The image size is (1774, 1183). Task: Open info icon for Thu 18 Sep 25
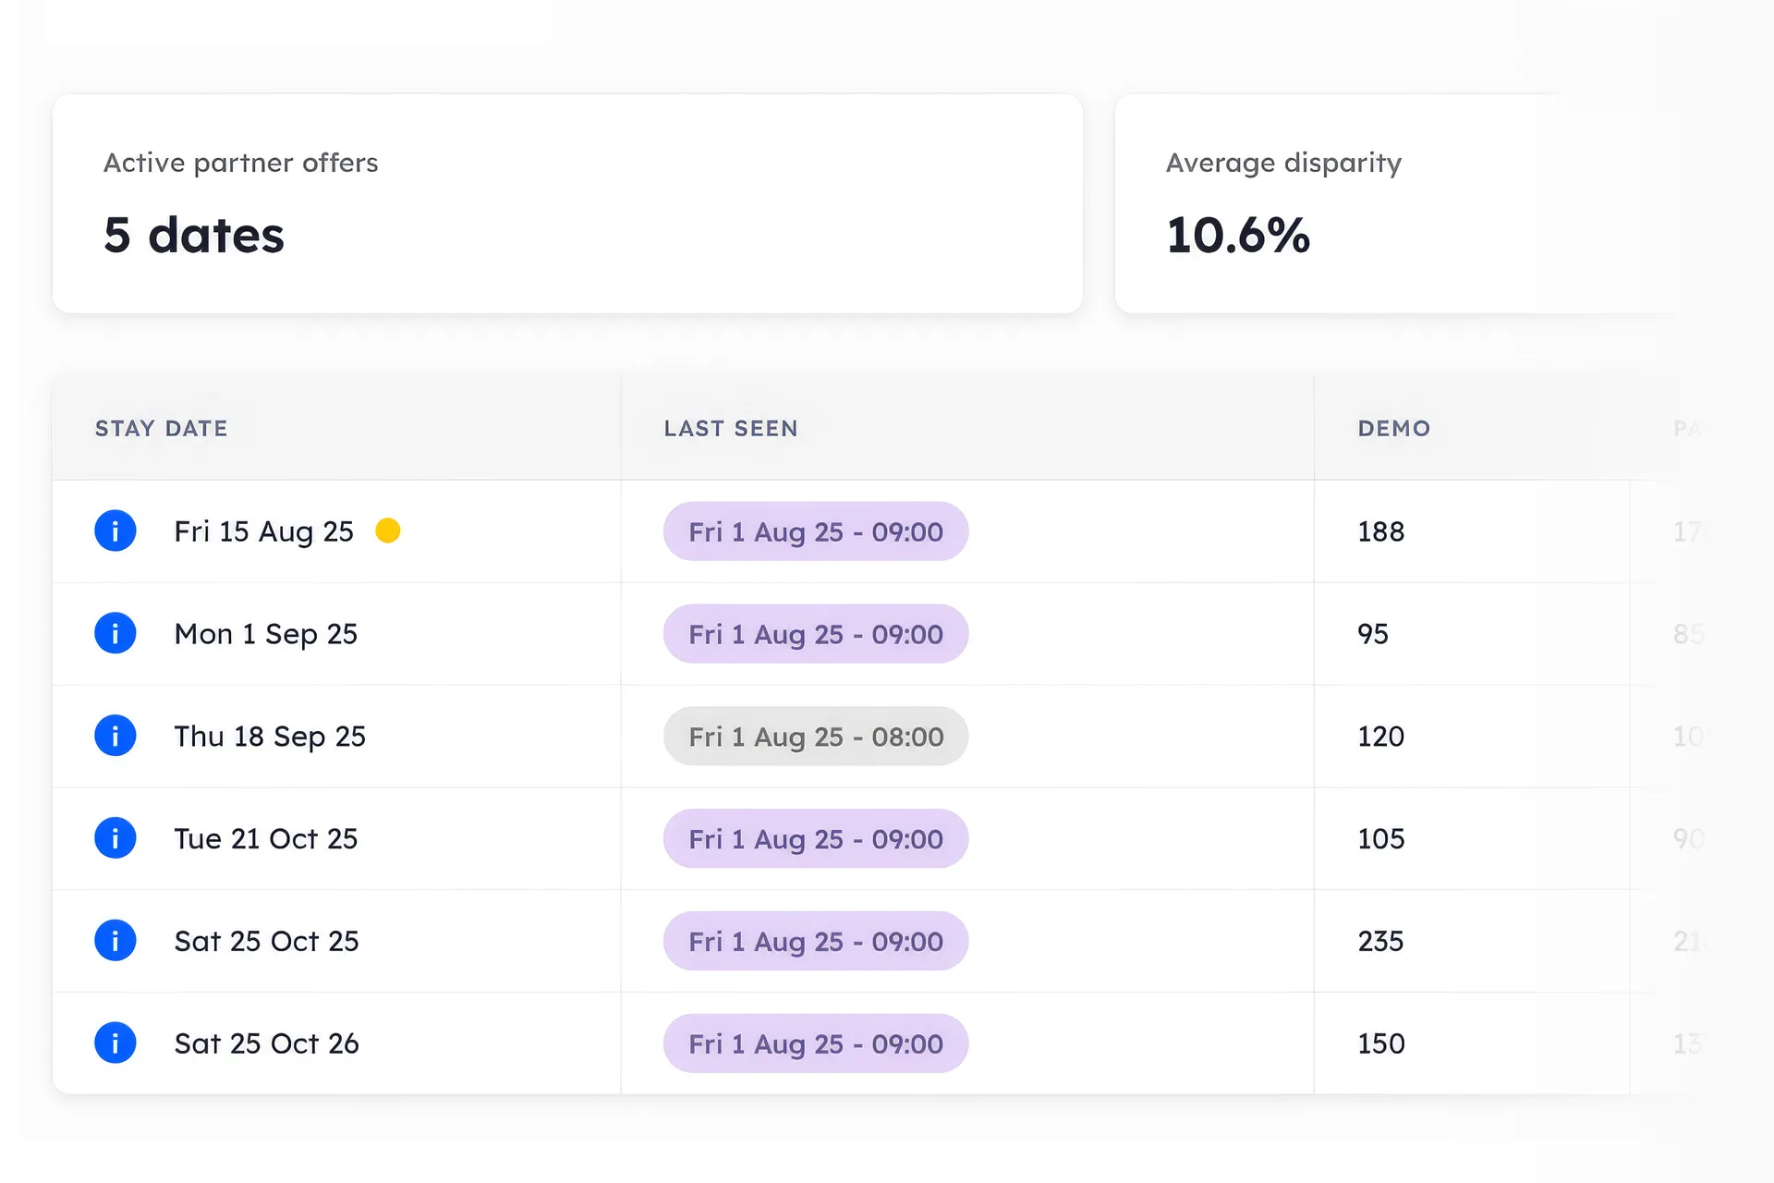click(x=115, y=736)
